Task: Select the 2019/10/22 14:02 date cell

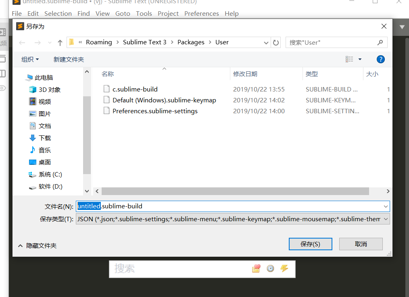Action: click(x=259, y=100)
